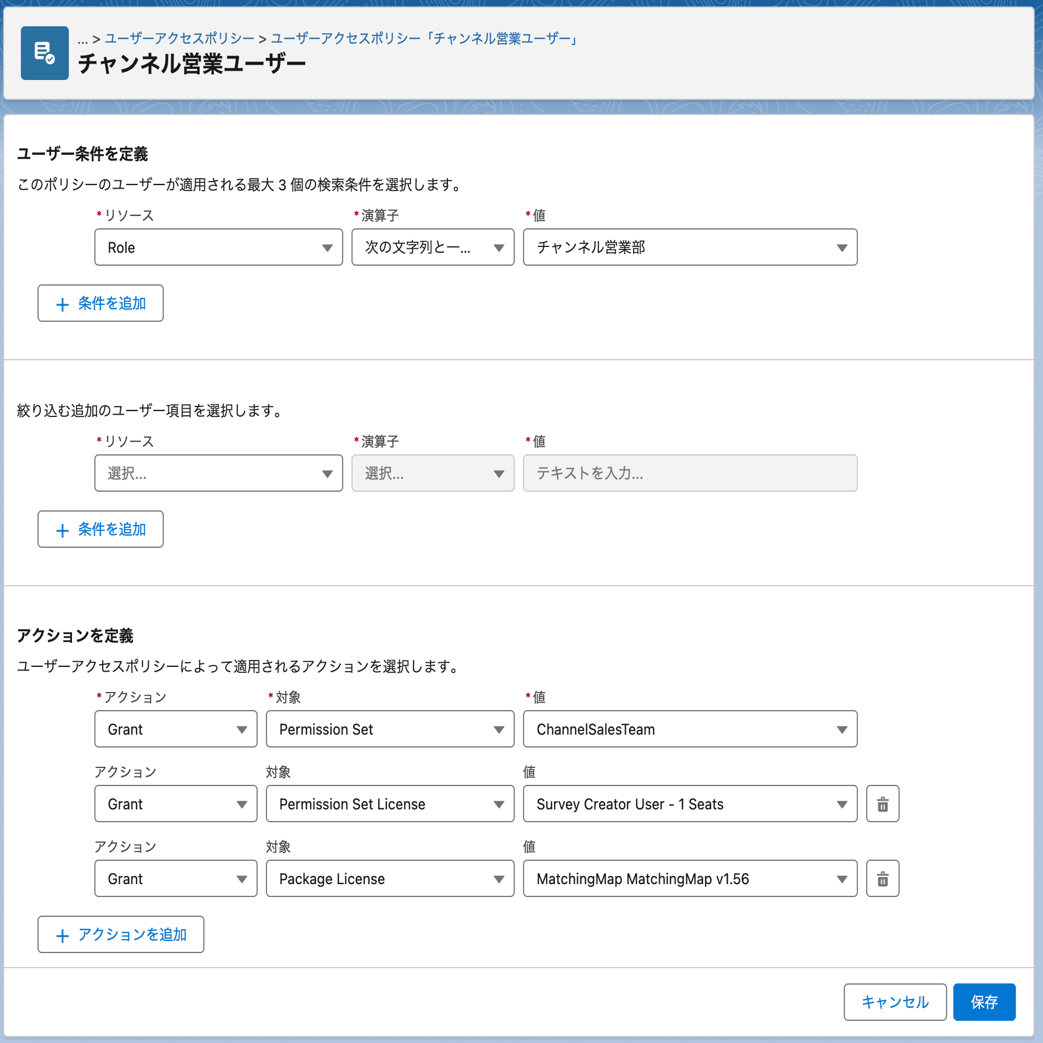The image size is (1043, 1043).
Task: Delete the MatchingMap Package License action row
Action: pos(882,879)
